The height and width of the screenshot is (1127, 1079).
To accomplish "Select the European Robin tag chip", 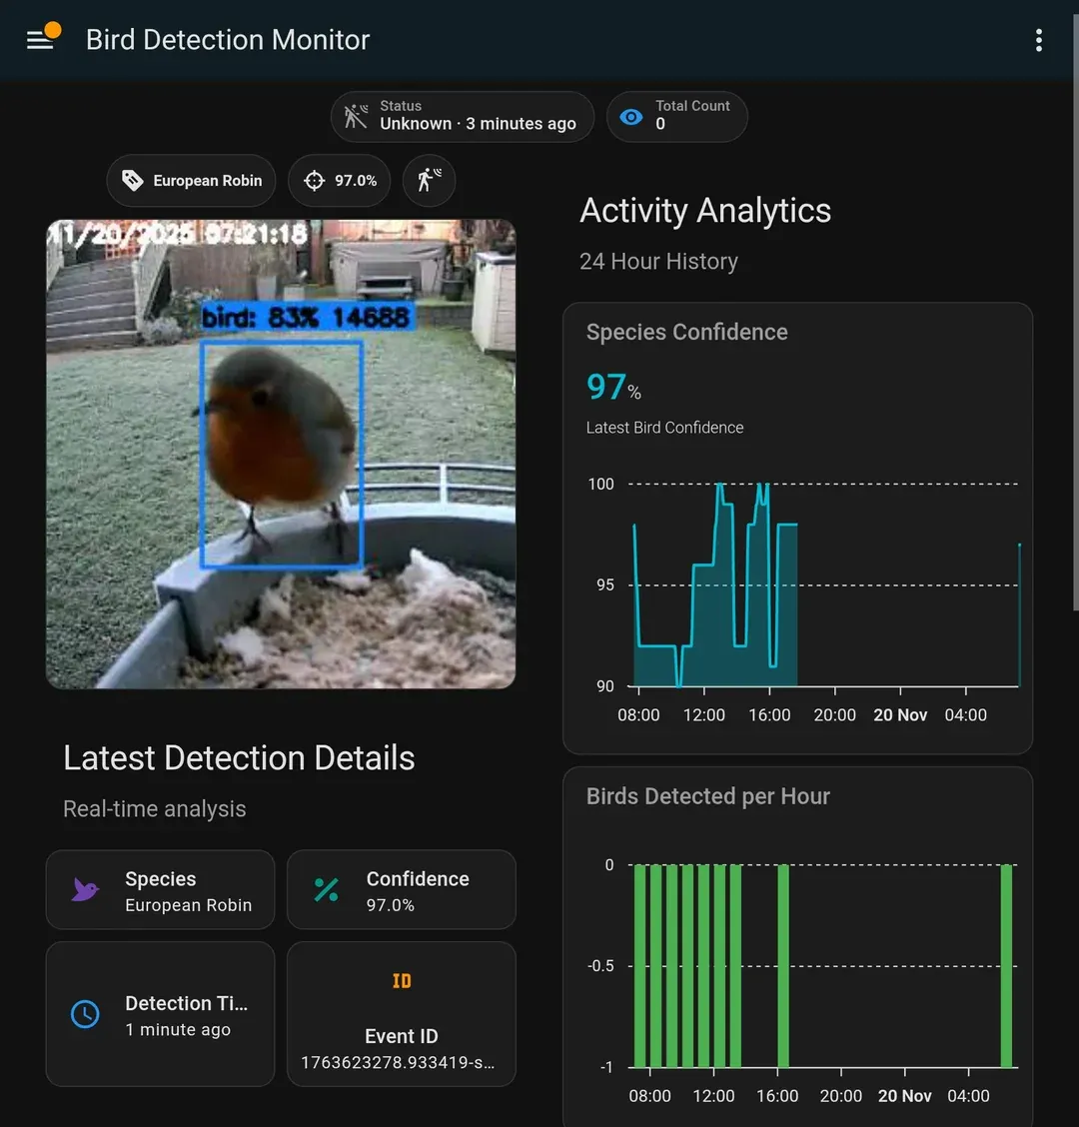I will pos(192,181).
